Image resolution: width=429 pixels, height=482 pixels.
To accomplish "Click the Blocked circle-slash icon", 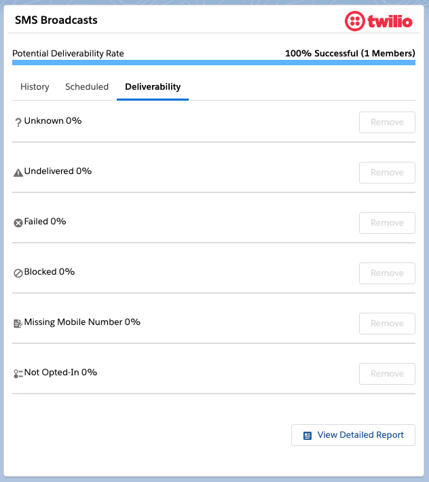I will [x=18, y=273].
